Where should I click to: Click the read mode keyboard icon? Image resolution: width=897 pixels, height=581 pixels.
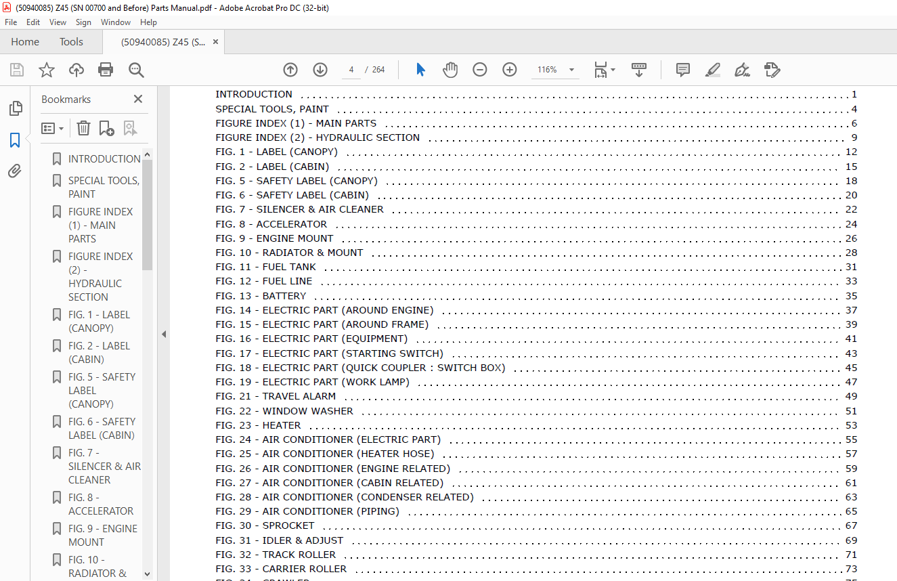(639, 70)
